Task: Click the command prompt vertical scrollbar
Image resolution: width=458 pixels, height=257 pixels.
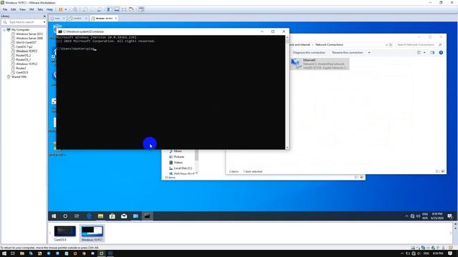Action: point(287,92)
